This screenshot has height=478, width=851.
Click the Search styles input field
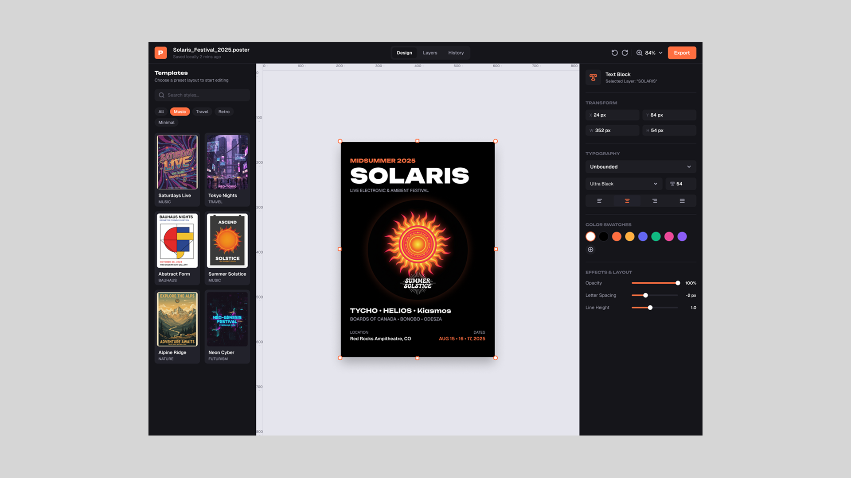[x=202, y=95]
